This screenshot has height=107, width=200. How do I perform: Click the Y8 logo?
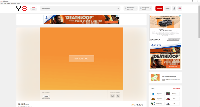[21, 8]
